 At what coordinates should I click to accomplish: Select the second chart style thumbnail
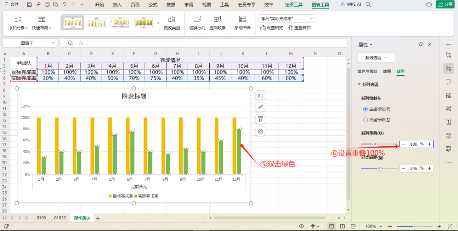click(96, 23)
